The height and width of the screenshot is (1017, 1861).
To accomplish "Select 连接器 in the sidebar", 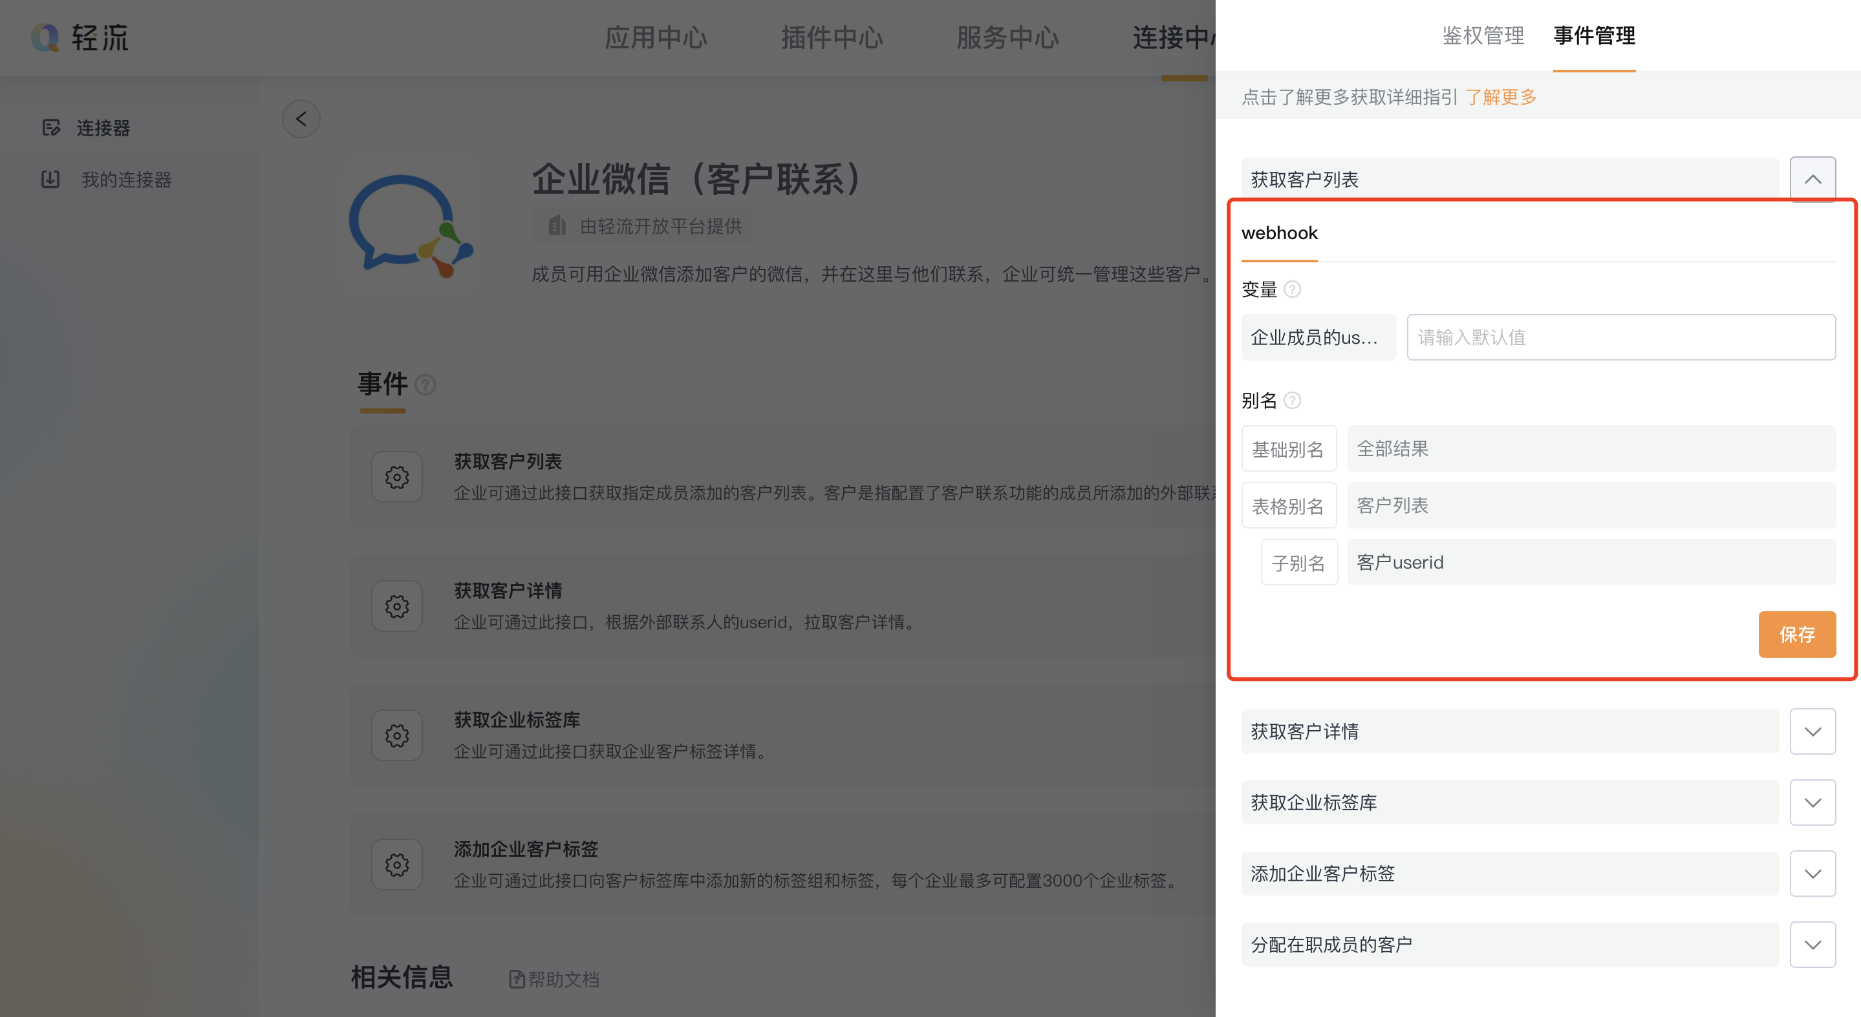I will pos(103,129).
